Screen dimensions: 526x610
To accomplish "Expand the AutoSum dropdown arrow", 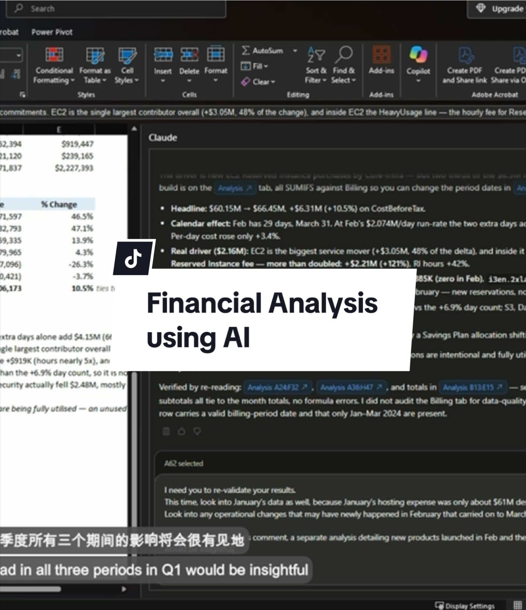I will pos(295,51).
